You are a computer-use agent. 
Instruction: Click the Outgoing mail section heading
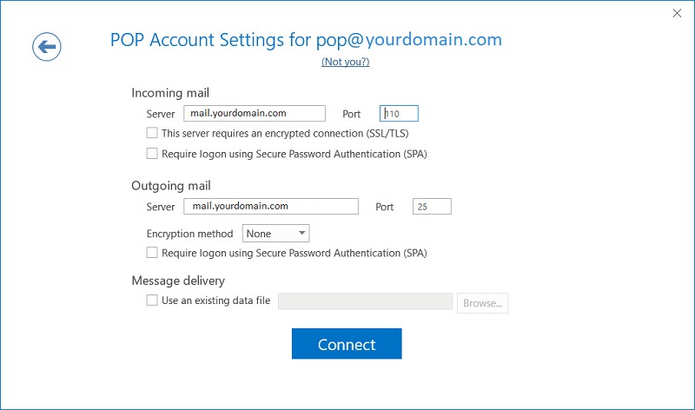(171, 185)
